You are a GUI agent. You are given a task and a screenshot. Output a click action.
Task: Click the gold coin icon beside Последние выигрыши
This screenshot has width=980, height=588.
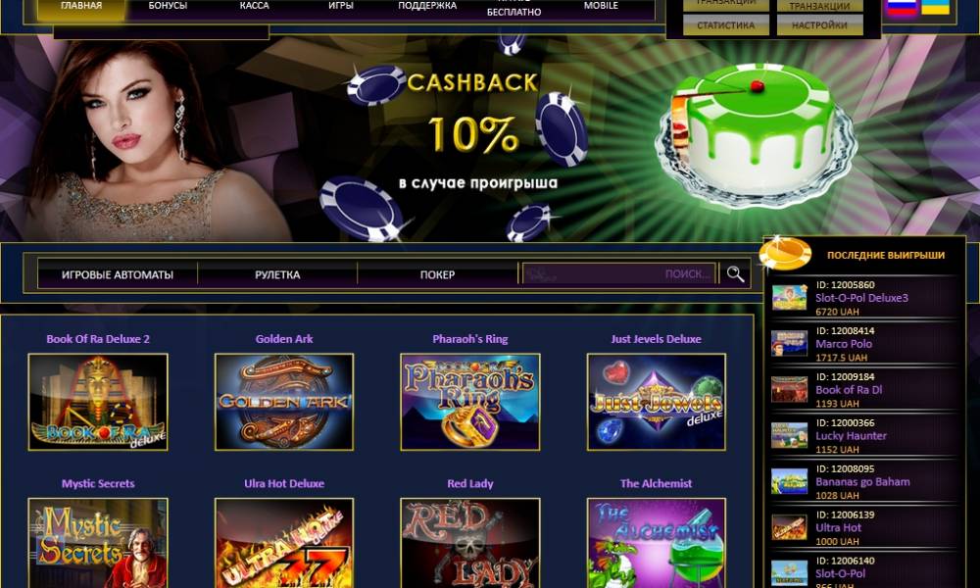pyautogui.click(x=785, y=253)
